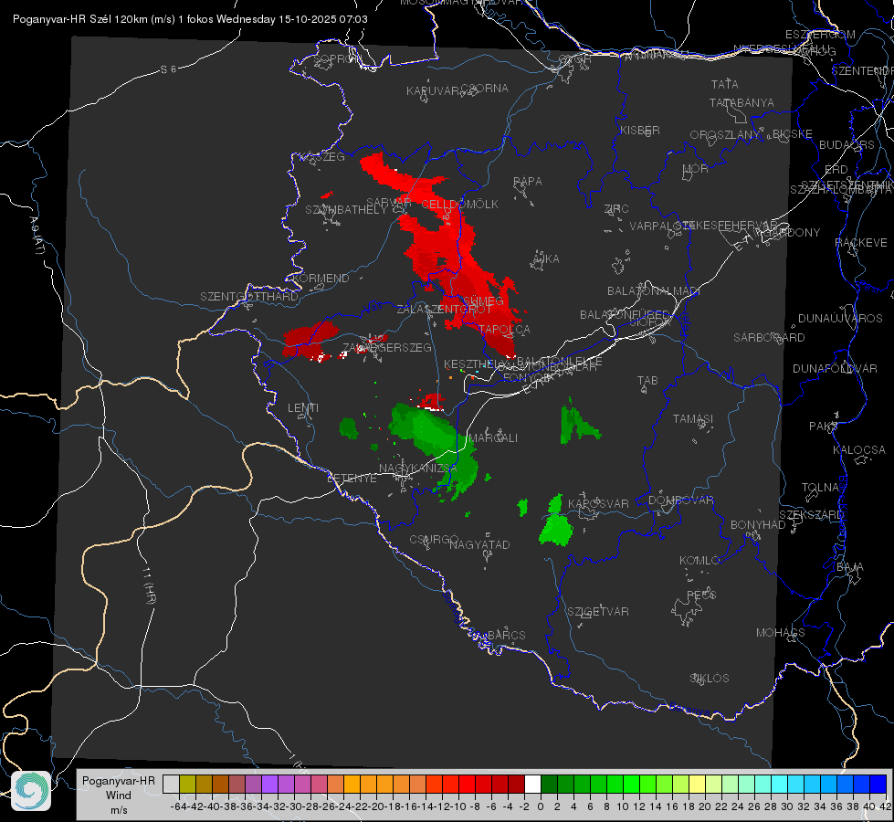Click the DOMBOVAR city label

[x=680, y=501]
